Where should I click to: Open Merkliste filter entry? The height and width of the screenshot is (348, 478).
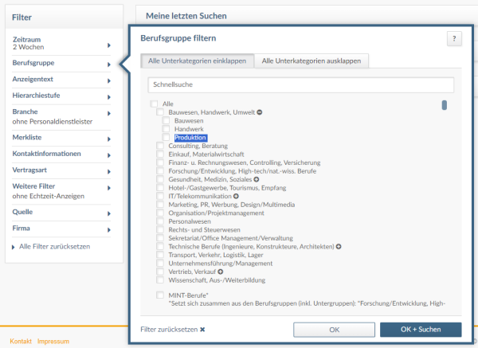click(x=61, y=138)
